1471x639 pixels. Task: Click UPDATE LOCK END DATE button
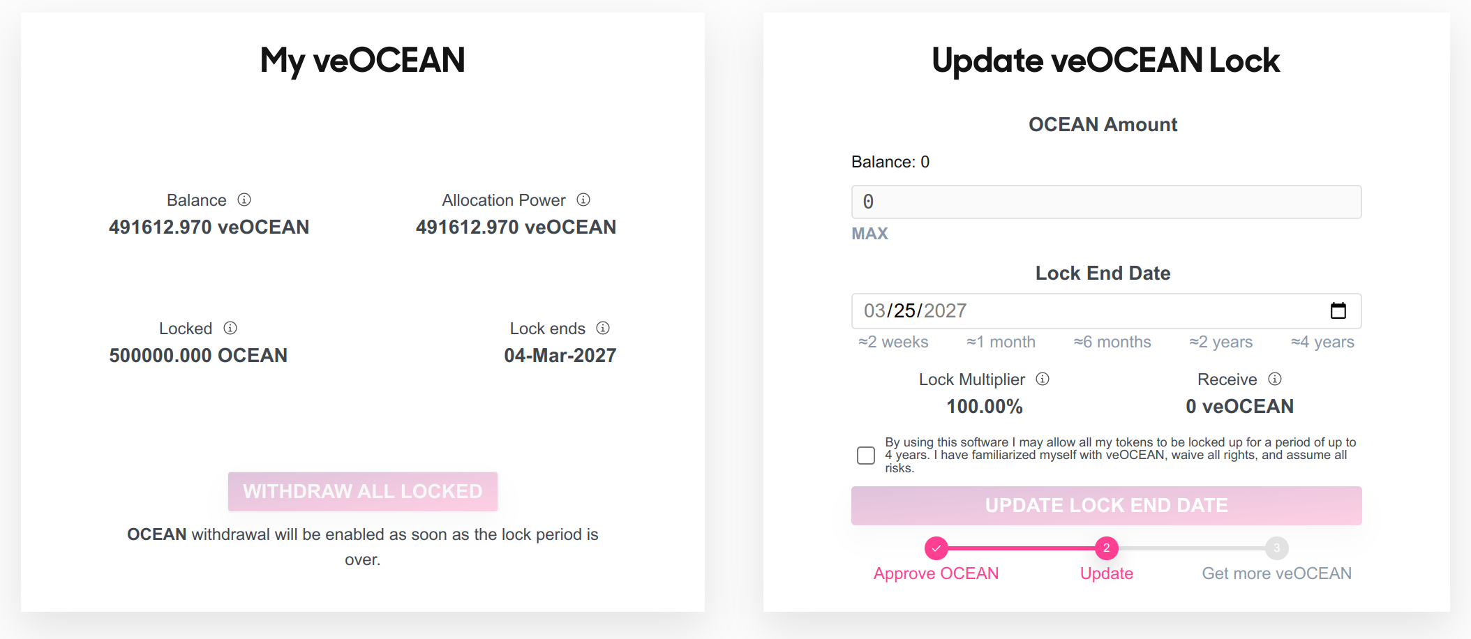1105,505
